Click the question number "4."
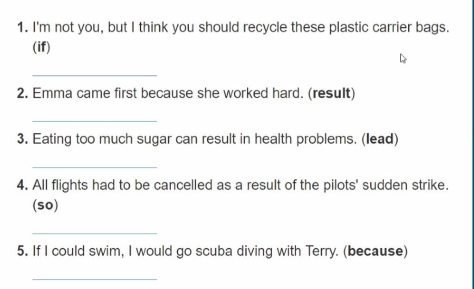 click(23, 185)
